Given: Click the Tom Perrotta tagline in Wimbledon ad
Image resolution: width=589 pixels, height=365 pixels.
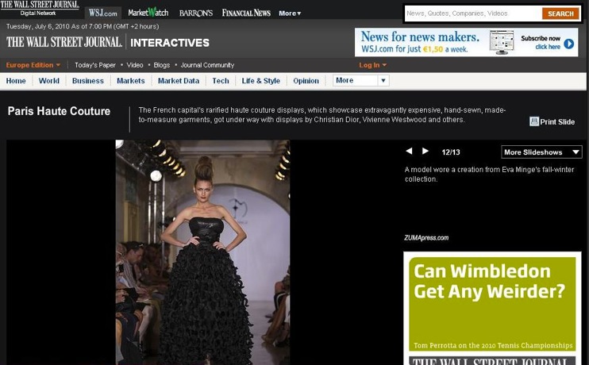Looking at the screenshot, I should (493, 345).
